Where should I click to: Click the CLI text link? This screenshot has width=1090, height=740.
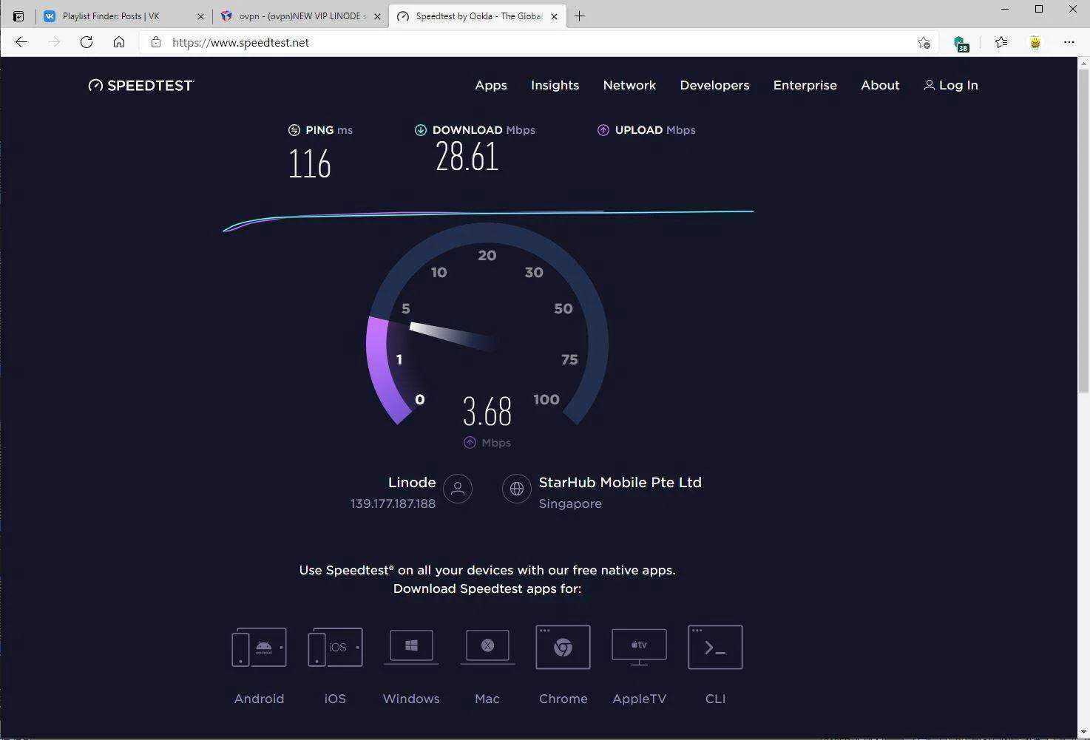pos(715,699)
